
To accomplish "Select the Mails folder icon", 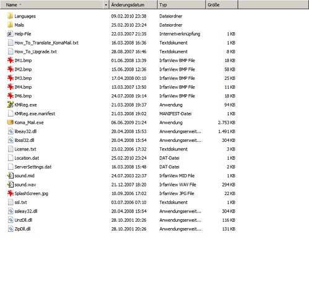I will [10, 25].
